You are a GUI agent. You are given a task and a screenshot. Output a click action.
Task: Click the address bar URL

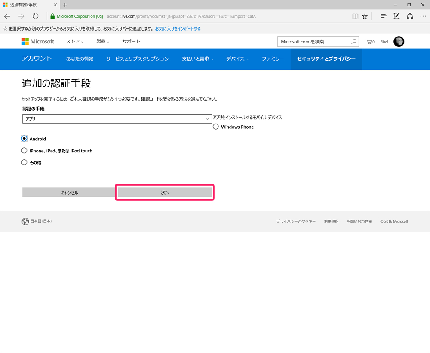[x=181, y=16]
